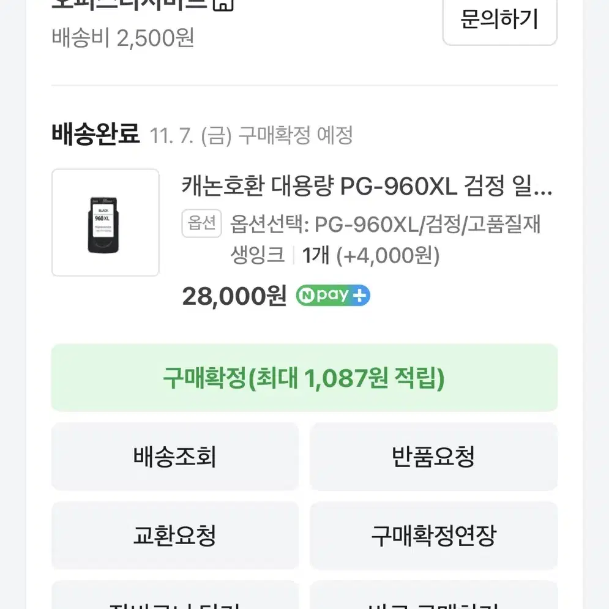The image size is (609, 609).
Task: Click the 옵션 option badge
Action: (201, 224)
